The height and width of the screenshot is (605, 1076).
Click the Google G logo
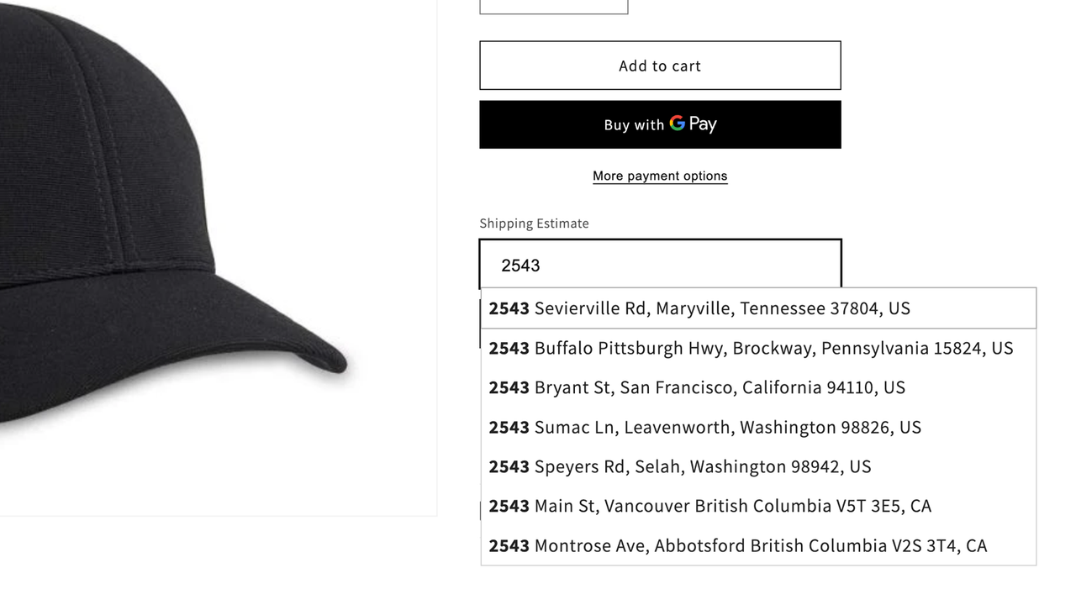click(x=678, y=124)
